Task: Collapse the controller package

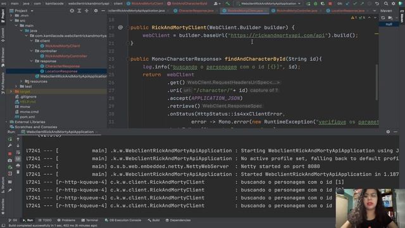Action: (x=32, y=51)
